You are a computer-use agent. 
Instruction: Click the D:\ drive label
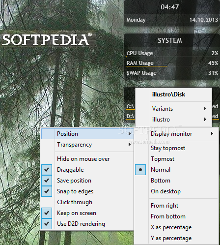[130, 116]
